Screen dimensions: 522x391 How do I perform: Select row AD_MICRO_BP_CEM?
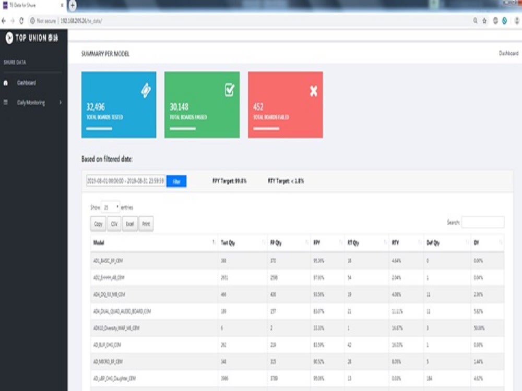pyautogui.click(x=297, y=361)
